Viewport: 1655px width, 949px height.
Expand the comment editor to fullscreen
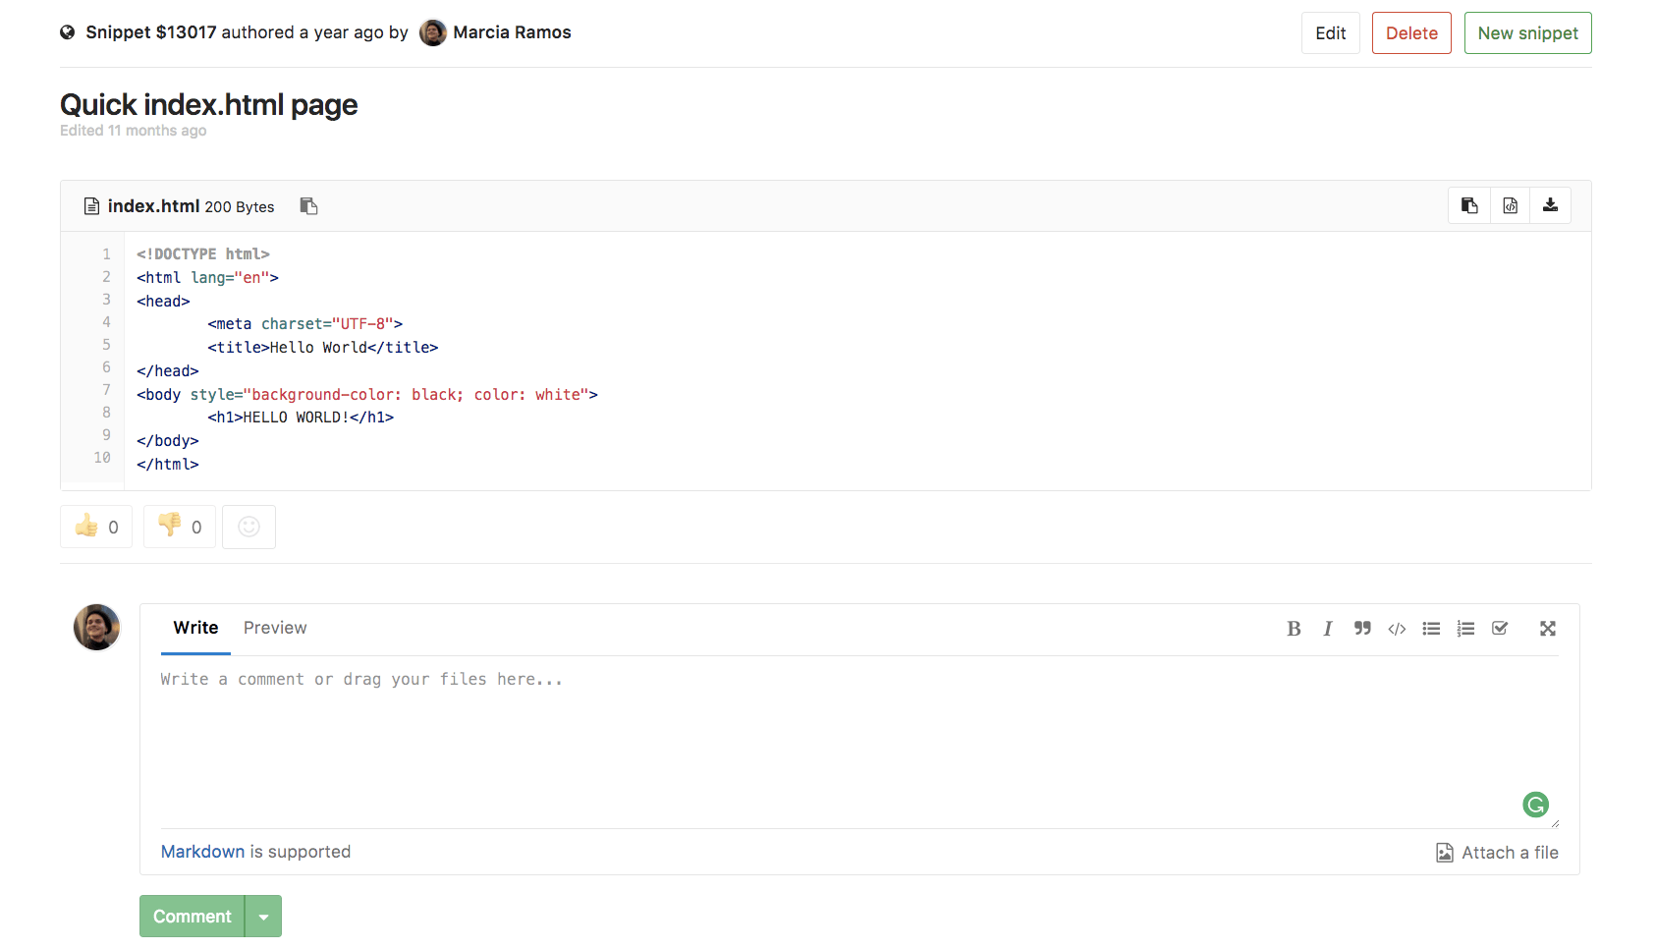pos(1548,629)
